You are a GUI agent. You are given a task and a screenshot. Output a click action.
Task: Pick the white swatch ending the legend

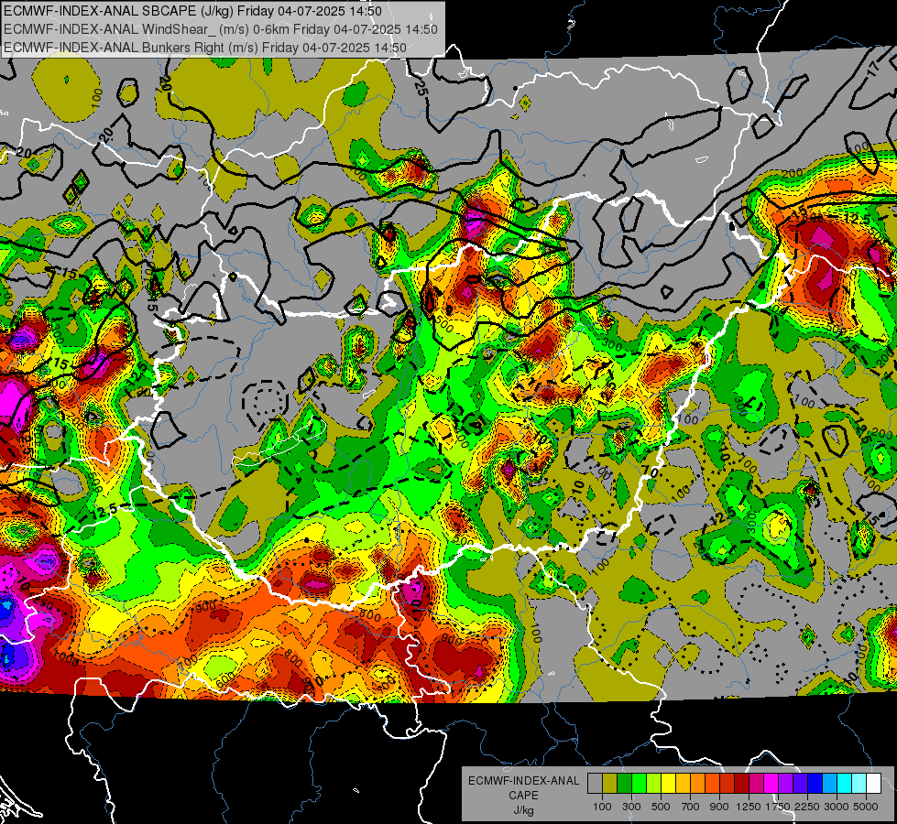click(x=873, y=784)
